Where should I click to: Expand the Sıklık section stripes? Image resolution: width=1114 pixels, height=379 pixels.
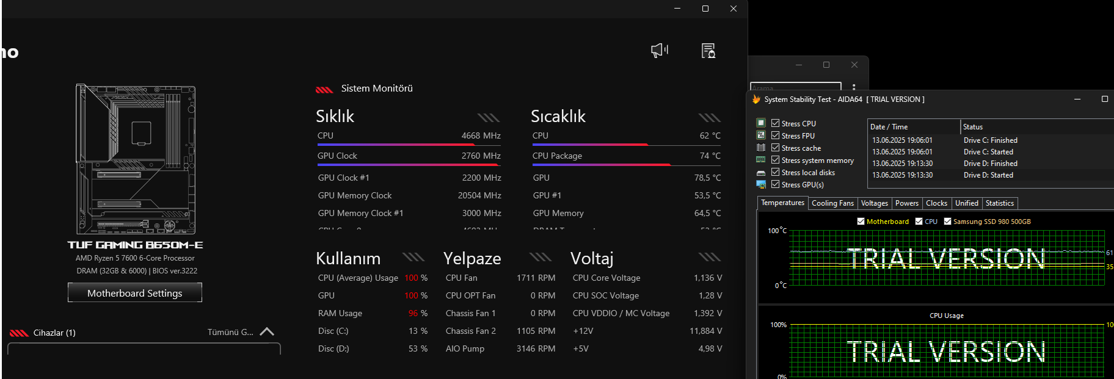pos(488,118)
